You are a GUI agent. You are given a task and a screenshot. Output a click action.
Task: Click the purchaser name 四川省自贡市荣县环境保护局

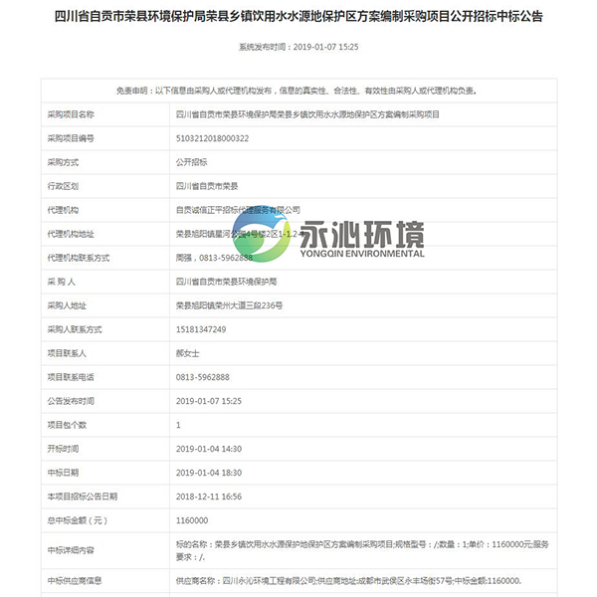pos(226,282)
